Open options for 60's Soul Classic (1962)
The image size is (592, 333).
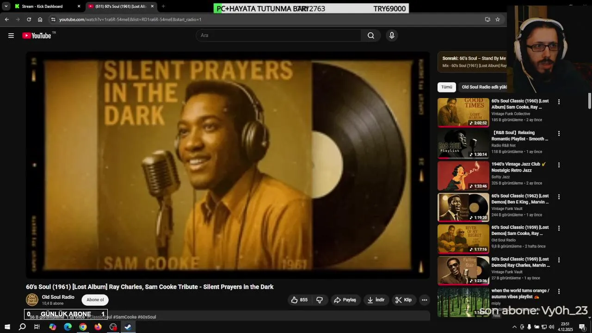point(559,197)
